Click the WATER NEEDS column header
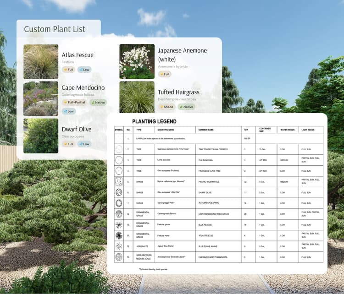Viewport: 344px width, 294px height. (x=288, y=130)
